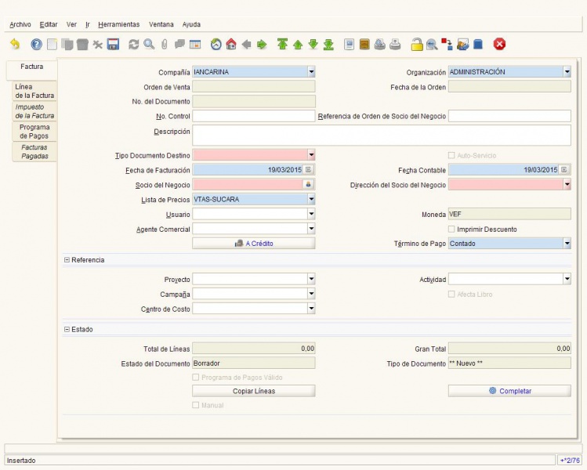Check the Manual checkbox
This screenshot has width=587, height=470.
click(x=196, y=406)
